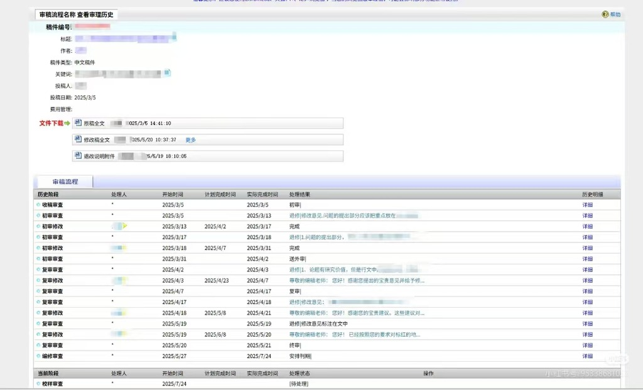Open 详细 for the 编修审查 row
This screenshot has height=390, width=643.
(587, 356)
